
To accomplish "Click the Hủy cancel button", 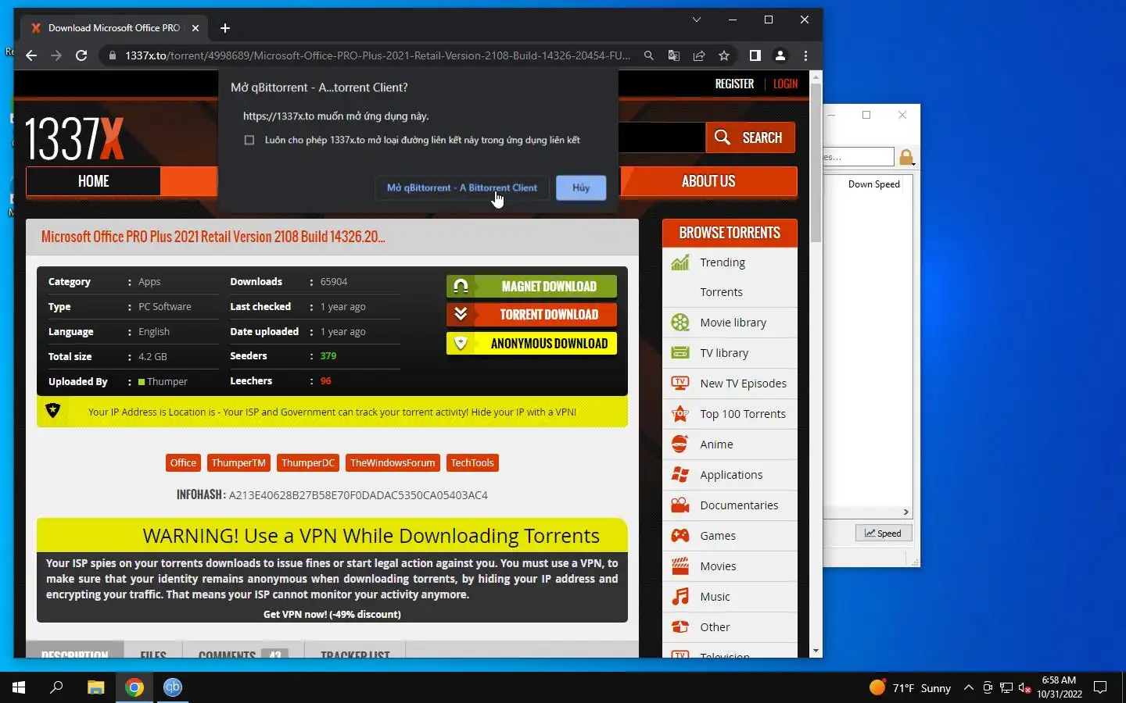I will (581, 187).
